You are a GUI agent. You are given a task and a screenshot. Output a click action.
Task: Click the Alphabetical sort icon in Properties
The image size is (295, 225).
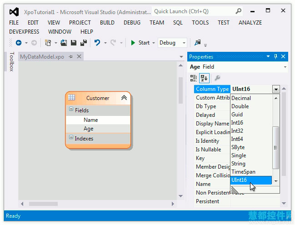204,78
